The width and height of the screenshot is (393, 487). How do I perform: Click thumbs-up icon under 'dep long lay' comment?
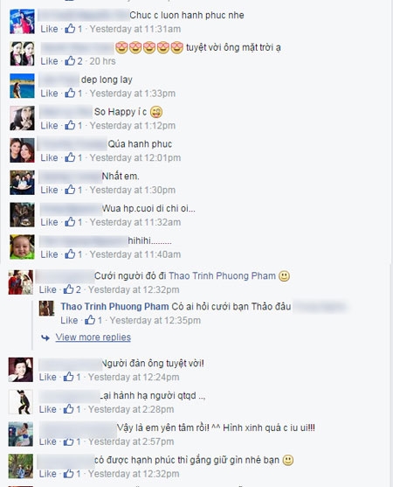(x=70, y=93)
